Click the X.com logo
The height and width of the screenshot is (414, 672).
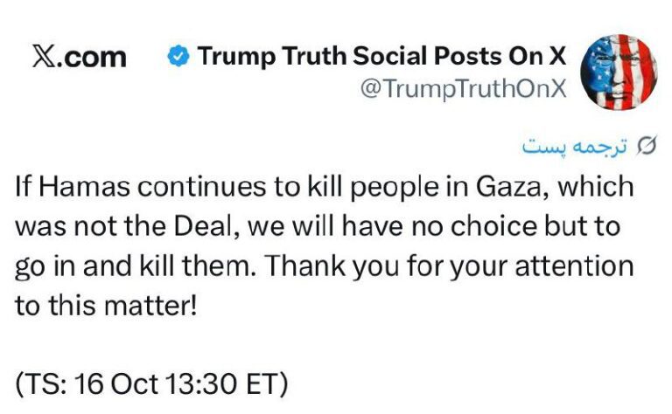[x=79, y=58]
